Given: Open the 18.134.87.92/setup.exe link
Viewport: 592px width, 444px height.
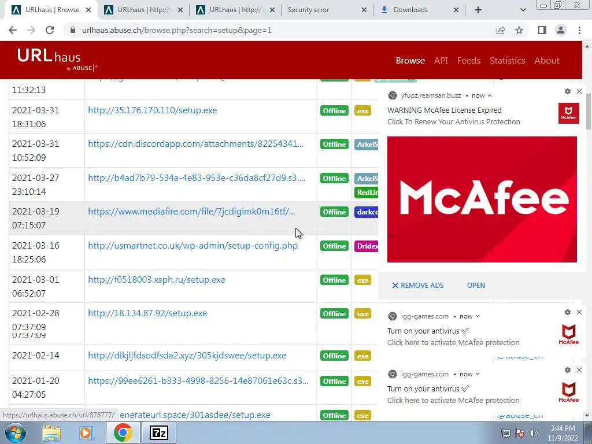Looking at the screenshot, I should [x=147, y=313].
